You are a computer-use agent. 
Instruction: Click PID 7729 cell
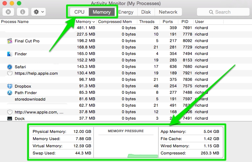187,47
